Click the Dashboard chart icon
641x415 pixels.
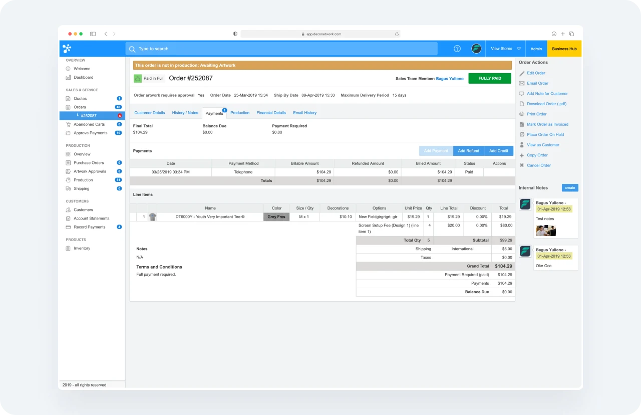68,77
